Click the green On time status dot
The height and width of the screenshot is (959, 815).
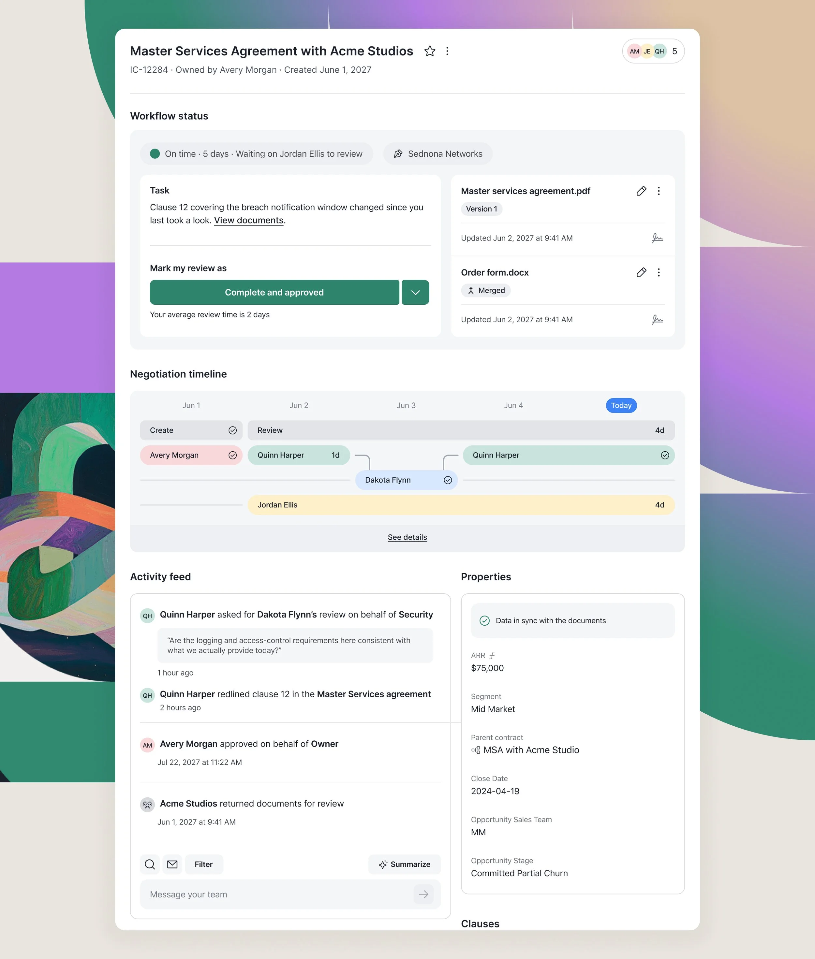[x=155, y=154]
